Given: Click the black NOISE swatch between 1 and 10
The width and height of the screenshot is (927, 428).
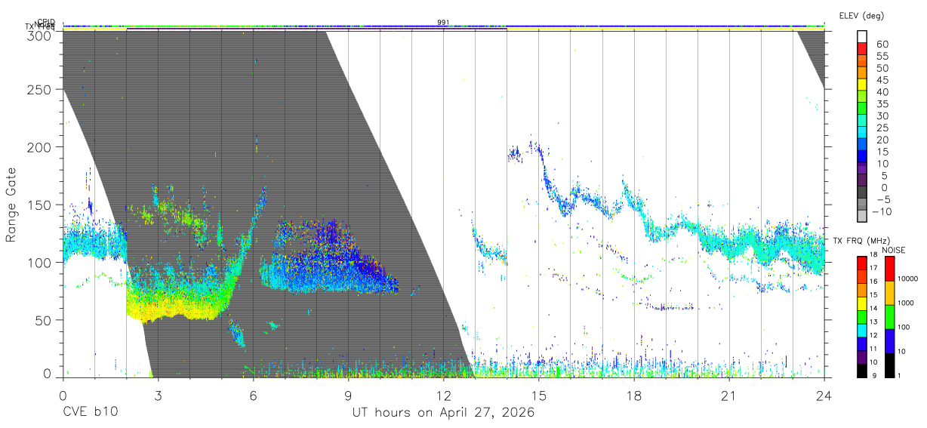Looking at the screenshot, I should pos(889,364).
